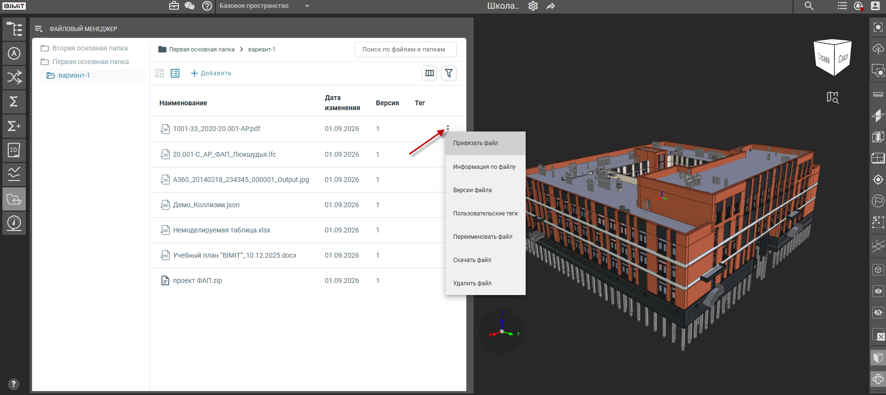
Task: Click the view cube in 3D viewer
Action: coord(833,57)
